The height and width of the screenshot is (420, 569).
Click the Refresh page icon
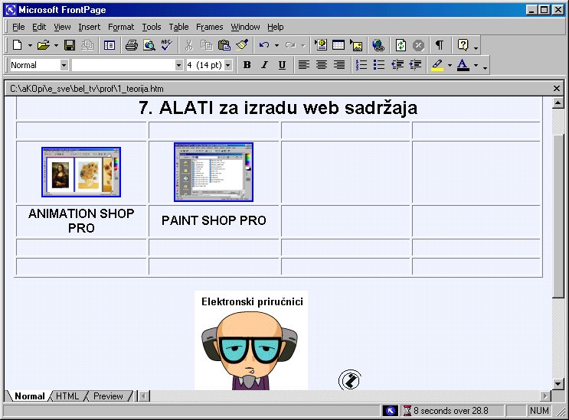coord(401,45)
